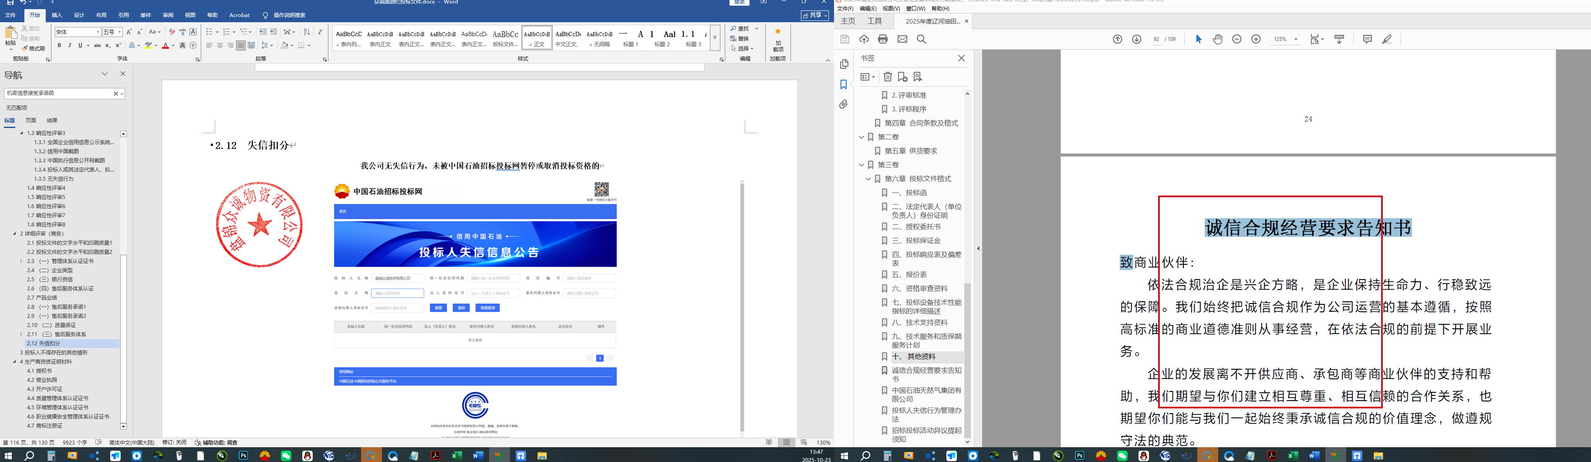Go to next page in Acrobat
Viewport: 1591px width, 462px height.
1136,40
